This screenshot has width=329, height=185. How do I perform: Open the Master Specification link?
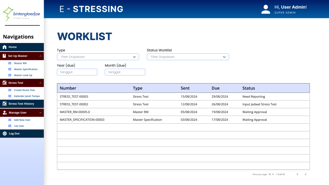point(26,69)
